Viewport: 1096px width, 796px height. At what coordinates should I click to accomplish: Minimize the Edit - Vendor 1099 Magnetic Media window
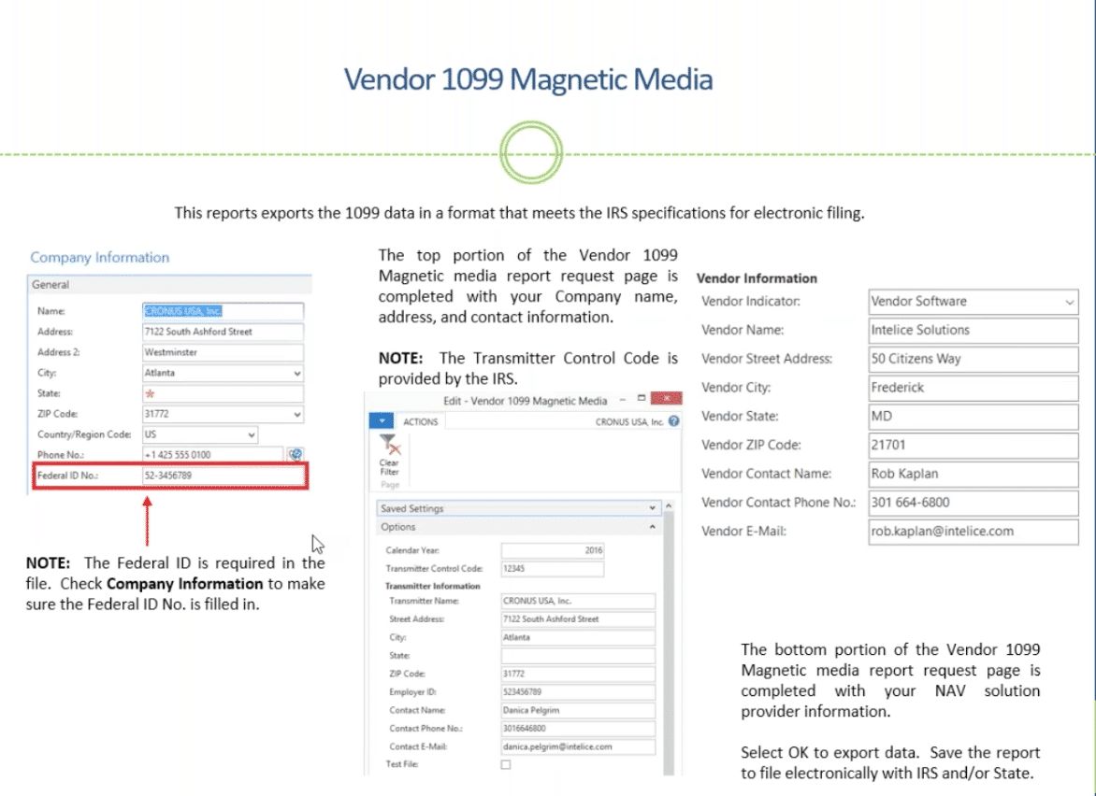point(622,399)
